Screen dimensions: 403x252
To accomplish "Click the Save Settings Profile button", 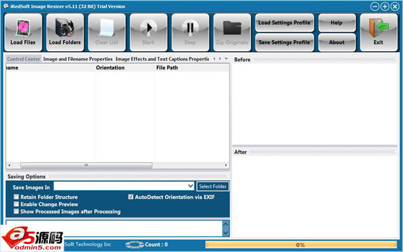I will tap(285, 42).
